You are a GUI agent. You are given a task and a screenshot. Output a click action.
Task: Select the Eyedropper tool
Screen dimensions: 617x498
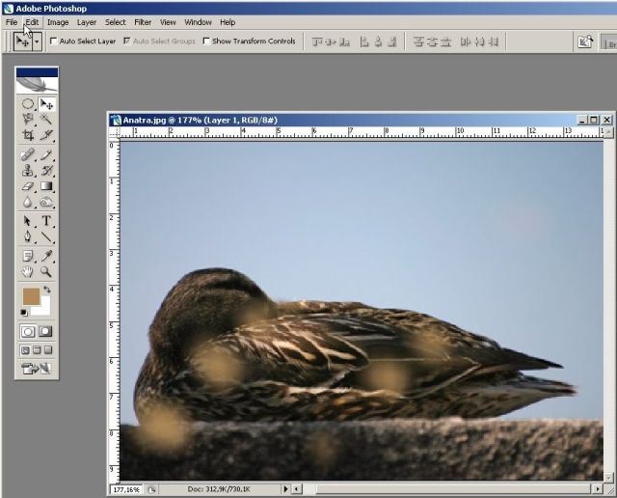point(46,256)
